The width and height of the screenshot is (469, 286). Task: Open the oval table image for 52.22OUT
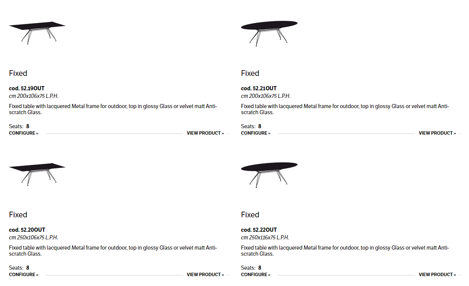click(269, 173)
